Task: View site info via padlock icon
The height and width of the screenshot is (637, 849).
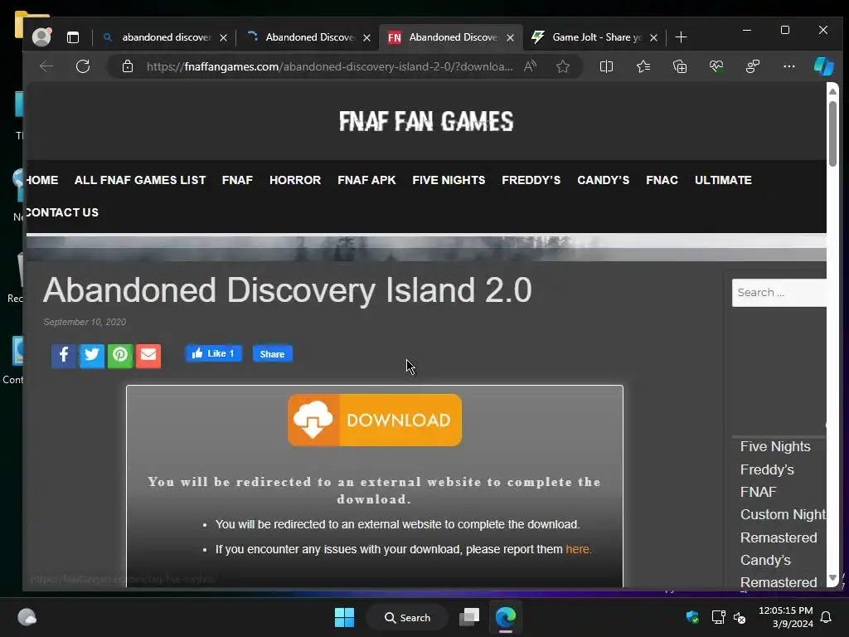Action: coord(128,66)
